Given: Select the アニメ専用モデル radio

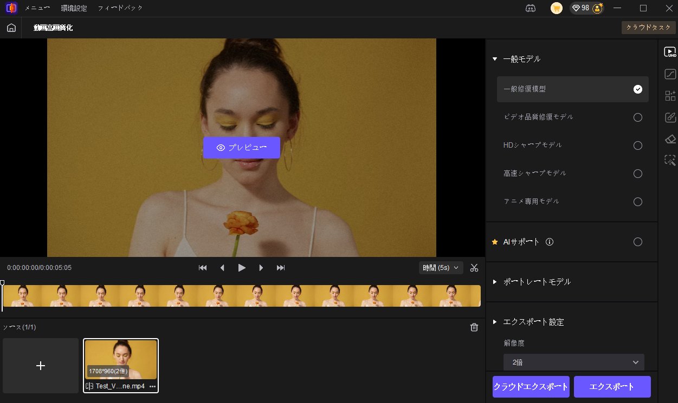Looking at the screenshot, I should (638, 202).
